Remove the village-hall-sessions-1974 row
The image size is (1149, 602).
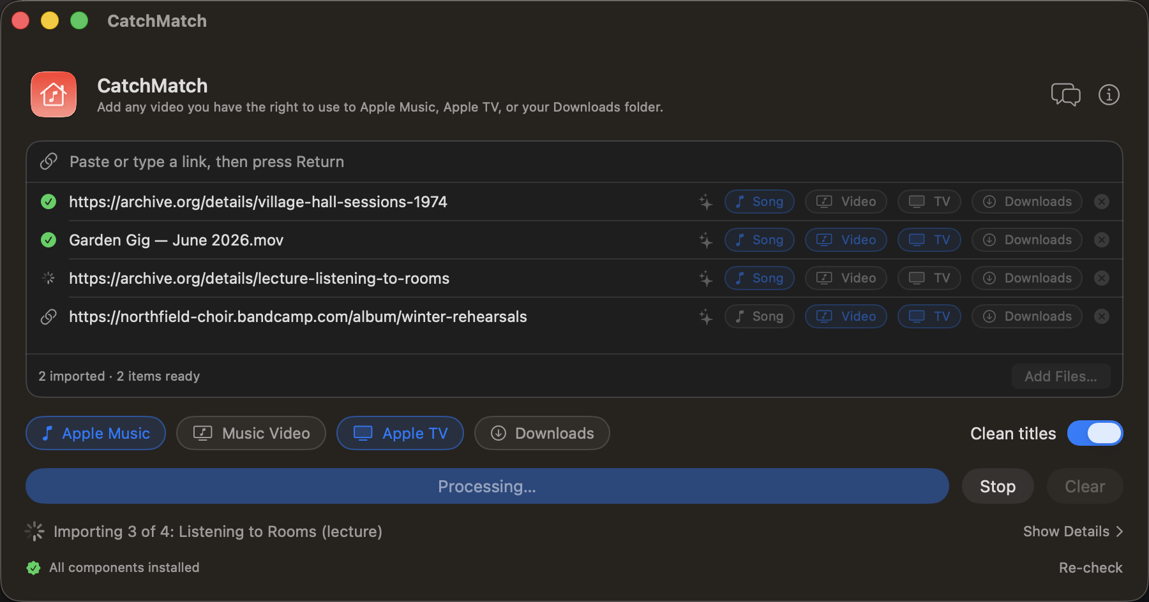pyautogui.click(x=1102, y=202)
